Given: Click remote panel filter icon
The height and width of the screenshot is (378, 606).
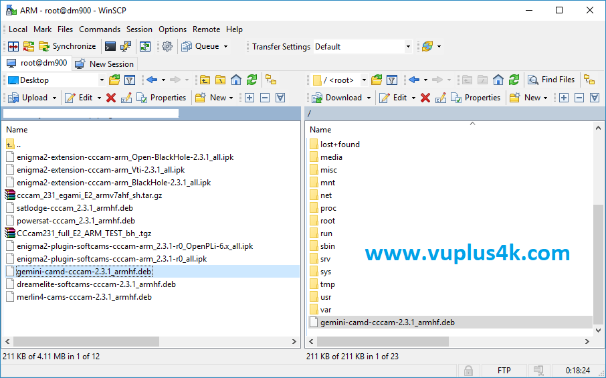Looking at the screenshot, I should coord(391,80).
